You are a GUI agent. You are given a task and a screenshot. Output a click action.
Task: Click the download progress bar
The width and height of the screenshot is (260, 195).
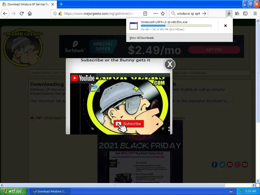tap(176, 26)
